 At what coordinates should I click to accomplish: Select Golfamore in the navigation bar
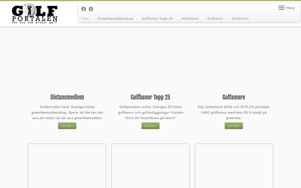tap(190, 18)
